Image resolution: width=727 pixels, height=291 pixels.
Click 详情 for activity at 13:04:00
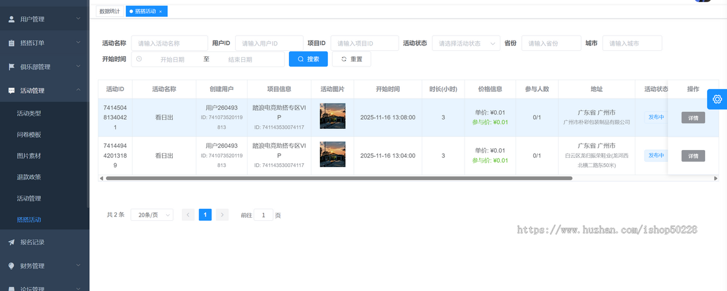[x=693, y=156]
